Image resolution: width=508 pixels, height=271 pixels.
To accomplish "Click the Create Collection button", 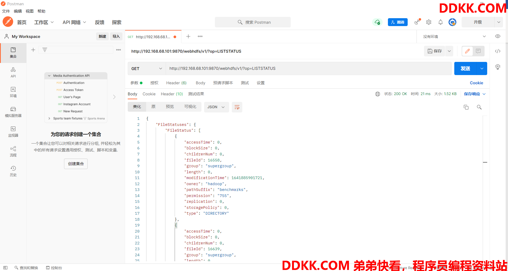I will pos(76,164).
